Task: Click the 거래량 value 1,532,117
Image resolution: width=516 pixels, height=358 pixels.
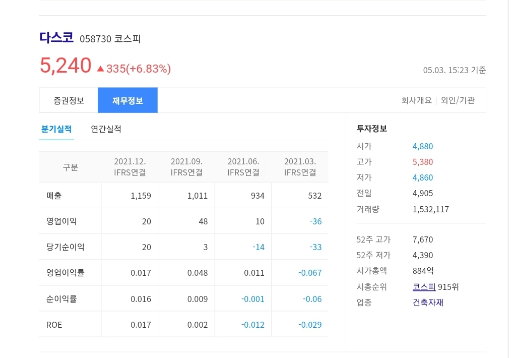Action: pyautogui.click(x=430, y=209)
